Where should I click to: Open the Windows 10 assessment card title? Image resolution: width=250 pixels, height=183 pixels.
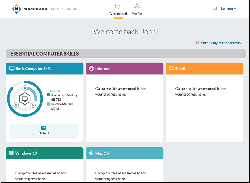click(26, 153)
